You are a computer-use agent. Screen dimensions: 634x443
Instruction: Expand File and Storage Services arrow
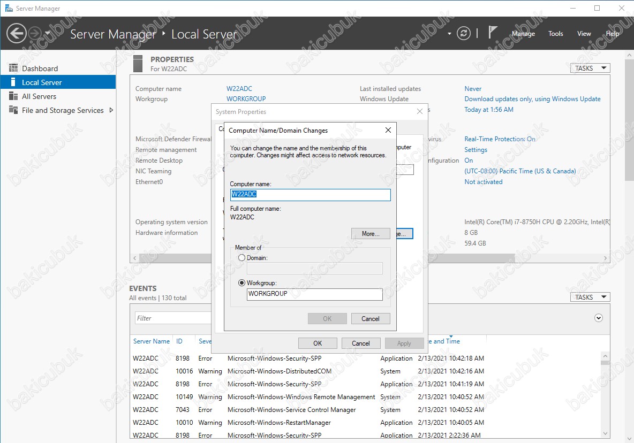[111, 110]
